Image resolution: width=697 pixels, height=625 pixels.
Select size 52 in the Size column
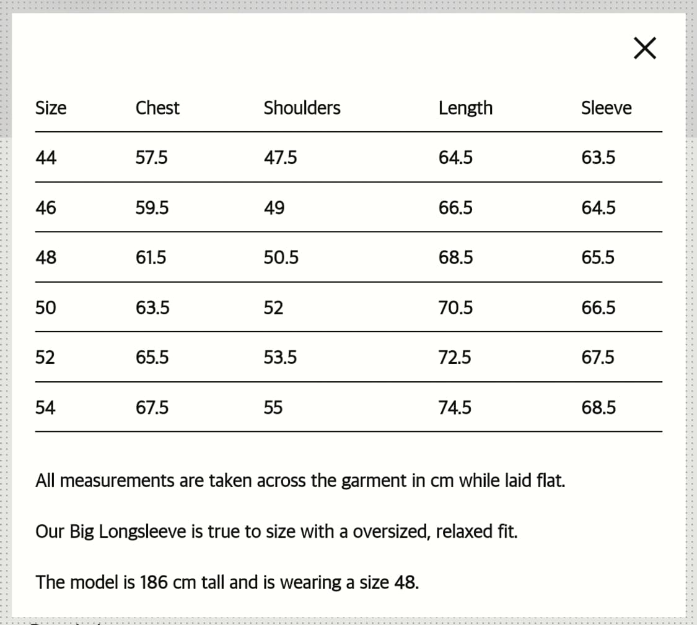(45, 358)
